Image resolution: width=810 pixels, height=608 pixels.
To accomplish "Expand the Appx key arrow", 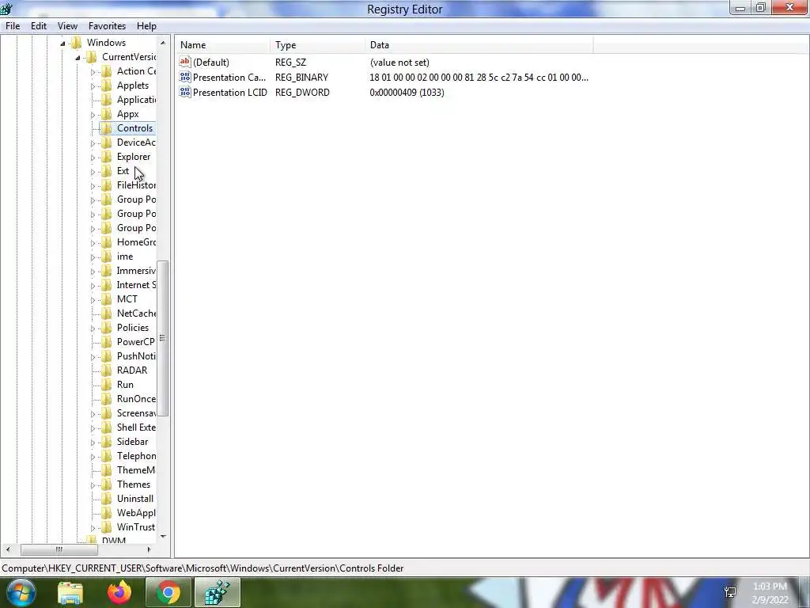I will point(93,115).
